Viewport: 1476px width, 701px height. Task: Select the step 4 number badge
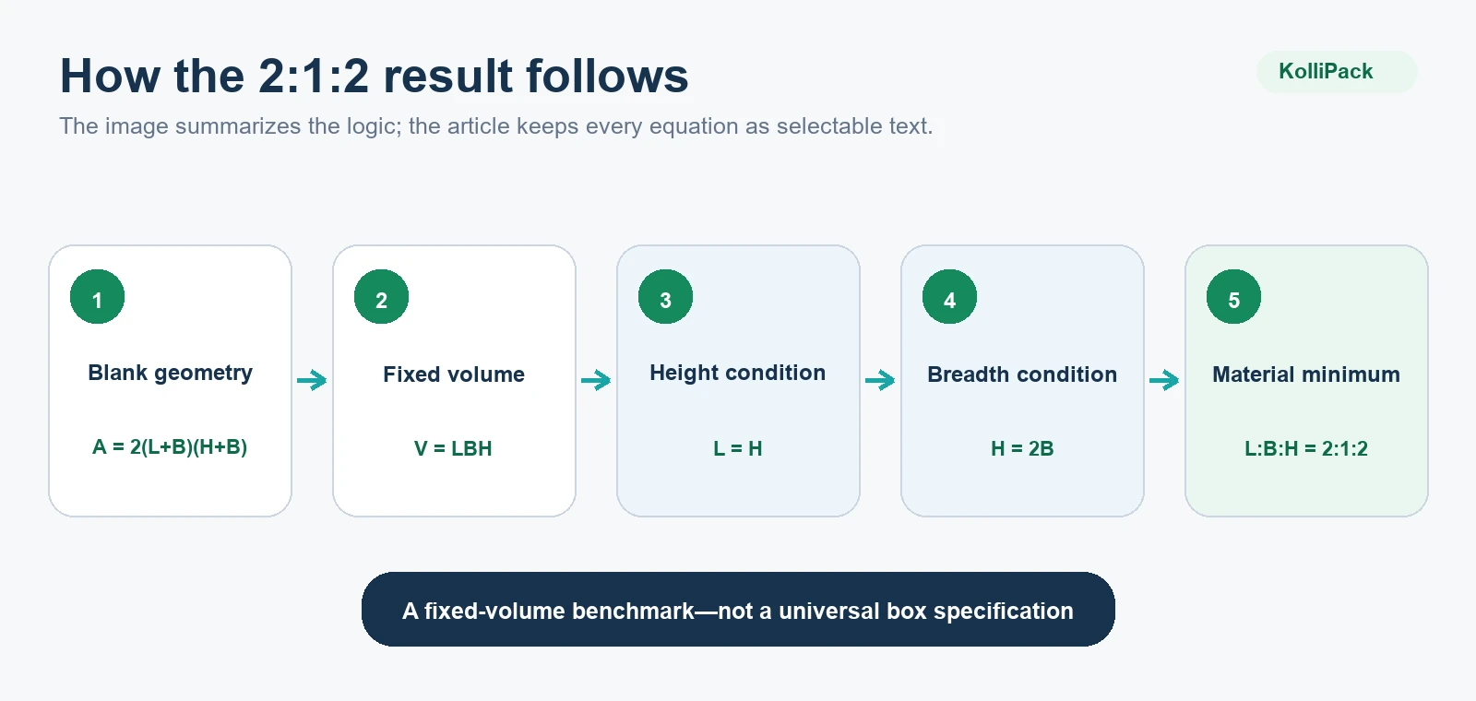tap(949, 297)
